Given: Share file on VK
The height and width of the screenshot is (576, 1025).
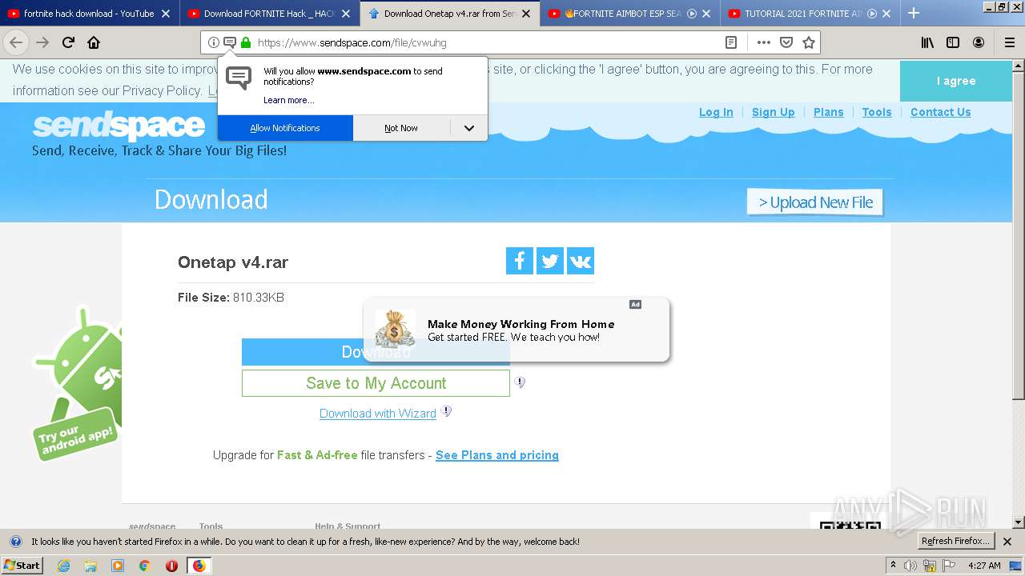Looking at the screenshot, I should tap(581, 261).
